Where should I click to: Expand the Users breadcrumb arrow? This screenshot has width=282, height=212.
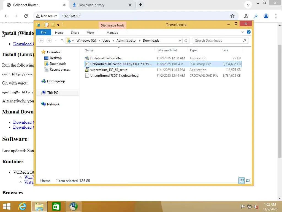[113, 41]
